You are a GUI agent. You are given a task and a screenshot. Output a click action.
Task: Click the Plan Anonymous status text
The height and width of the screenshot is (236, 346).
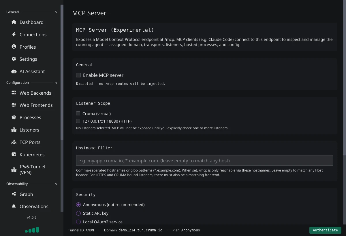[x=186, y=230]
